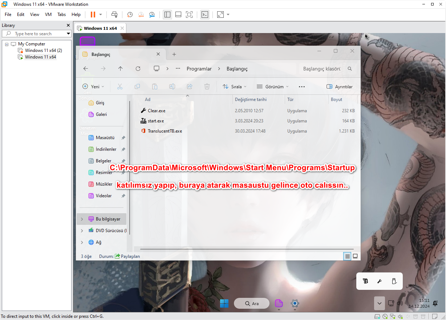
Task: Unpin İndirilenler from quick access
Action: pos(123,149)
